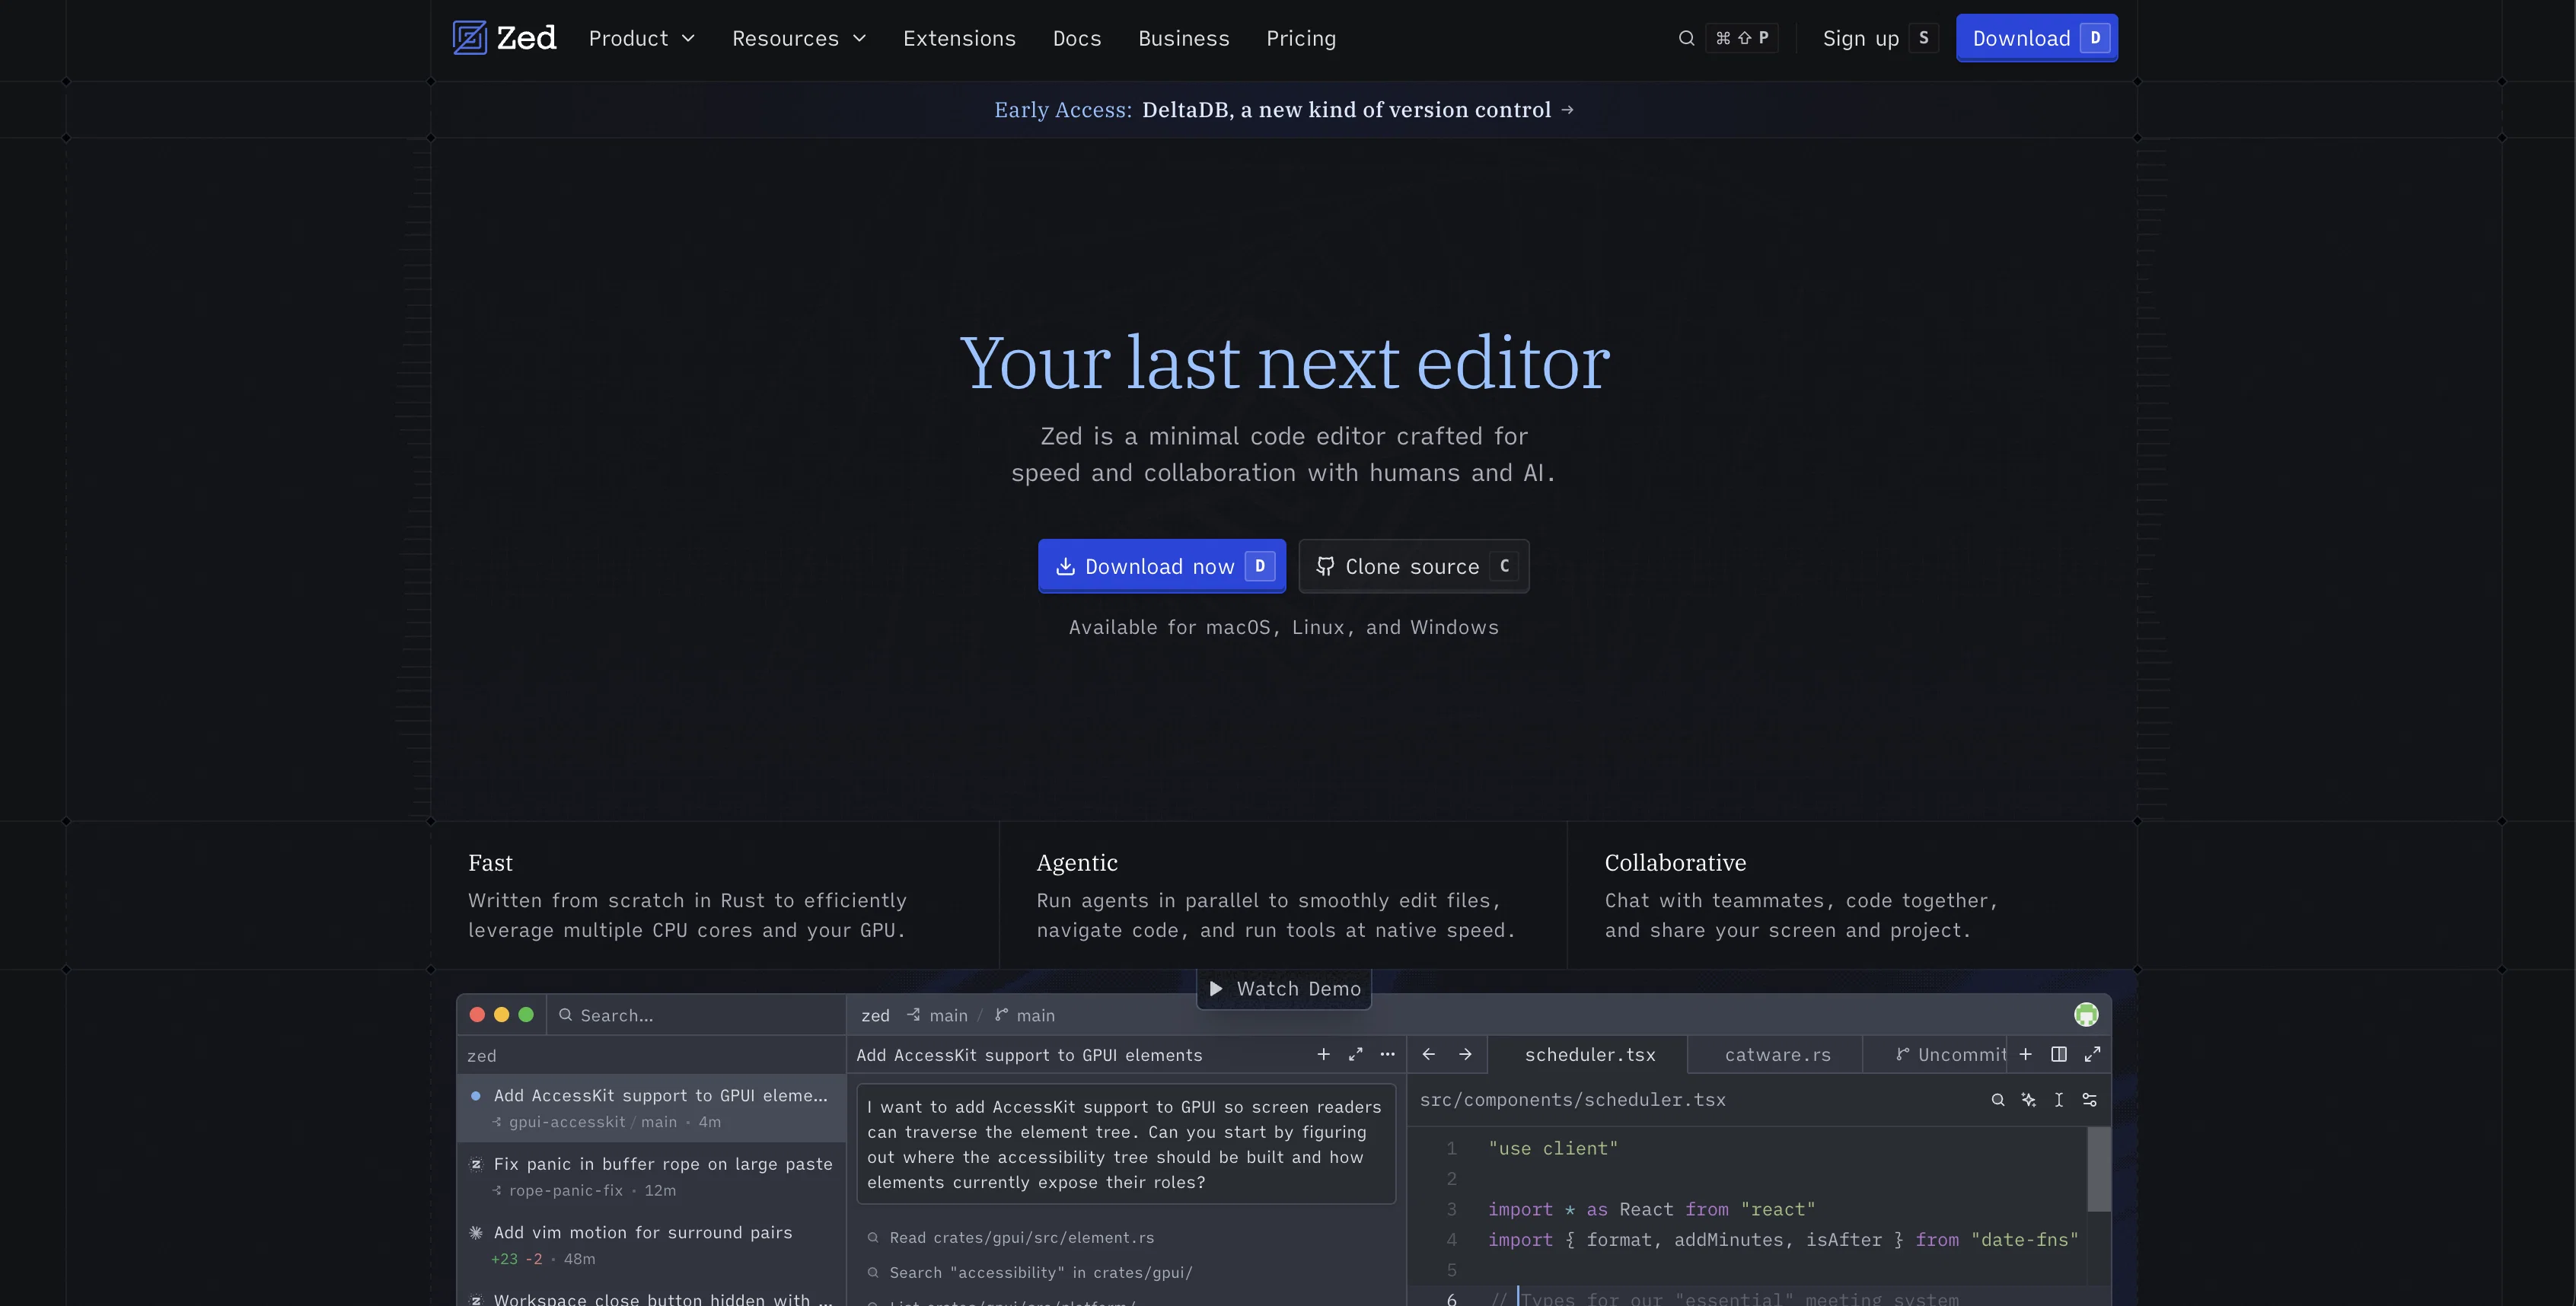Image resolution: width=2576 pixels, height=1306 pixels.
Task: Click the src/components/scheduler.tsx breadcrumb path
Action: 1573,1099
